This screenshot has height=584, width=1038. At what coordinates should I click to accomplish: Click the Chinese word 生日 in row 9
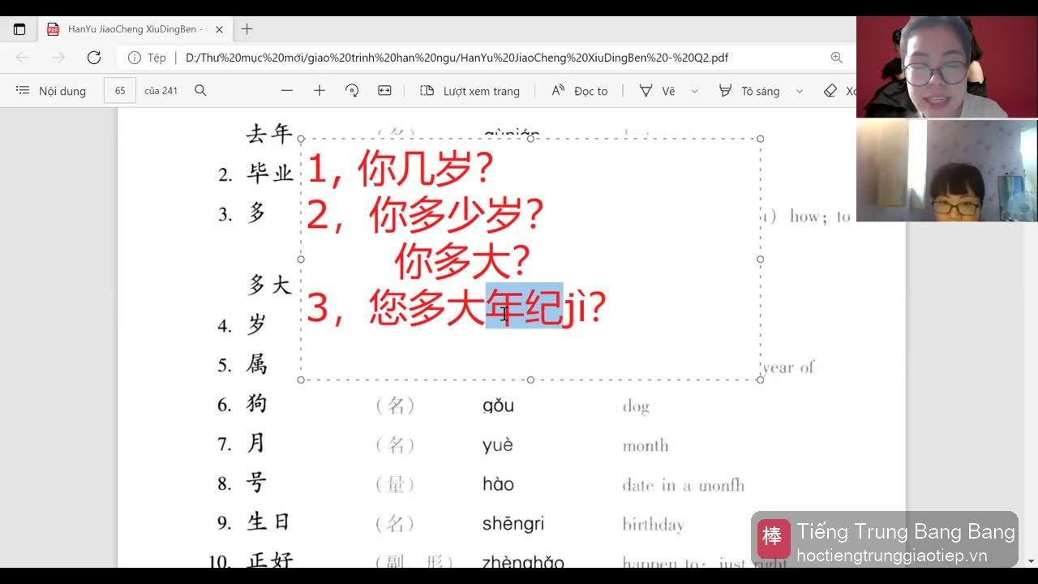coord(269,522)
